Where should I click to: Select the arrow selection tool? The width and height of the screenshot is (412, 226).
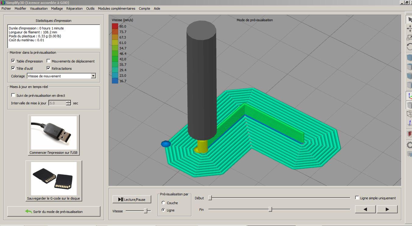[410, 19]
